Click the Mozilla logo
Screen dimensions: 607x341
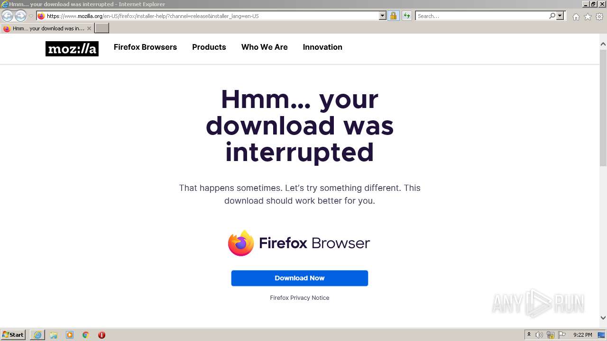pos(72,49)
